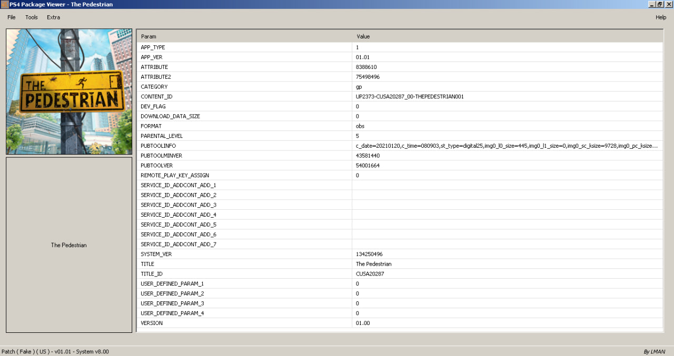Select the PUBTOOLINFO param
This screenshot has height=356, width=674.
(158, 146)
